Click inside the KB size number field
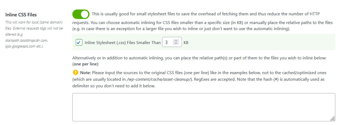 pos(168,42)
